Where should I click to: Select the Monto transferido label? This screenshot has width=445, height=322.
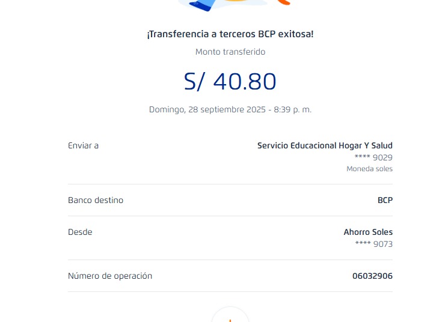point(230,52)
